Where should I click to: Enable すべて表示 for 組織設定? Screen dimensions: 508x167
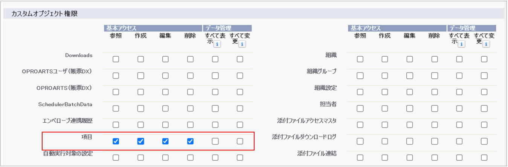[459, 92]
